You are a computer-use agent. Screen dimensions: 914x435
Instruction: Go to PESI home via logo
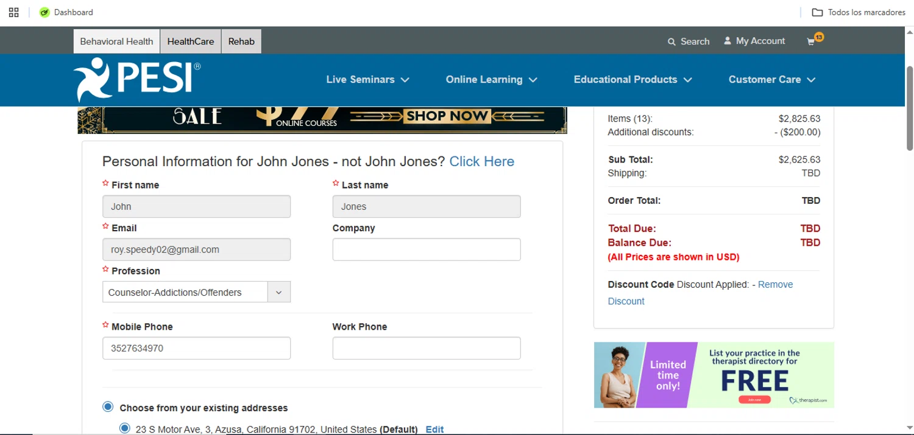(137, 79)
